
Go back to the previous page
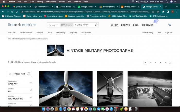[3, 12]
